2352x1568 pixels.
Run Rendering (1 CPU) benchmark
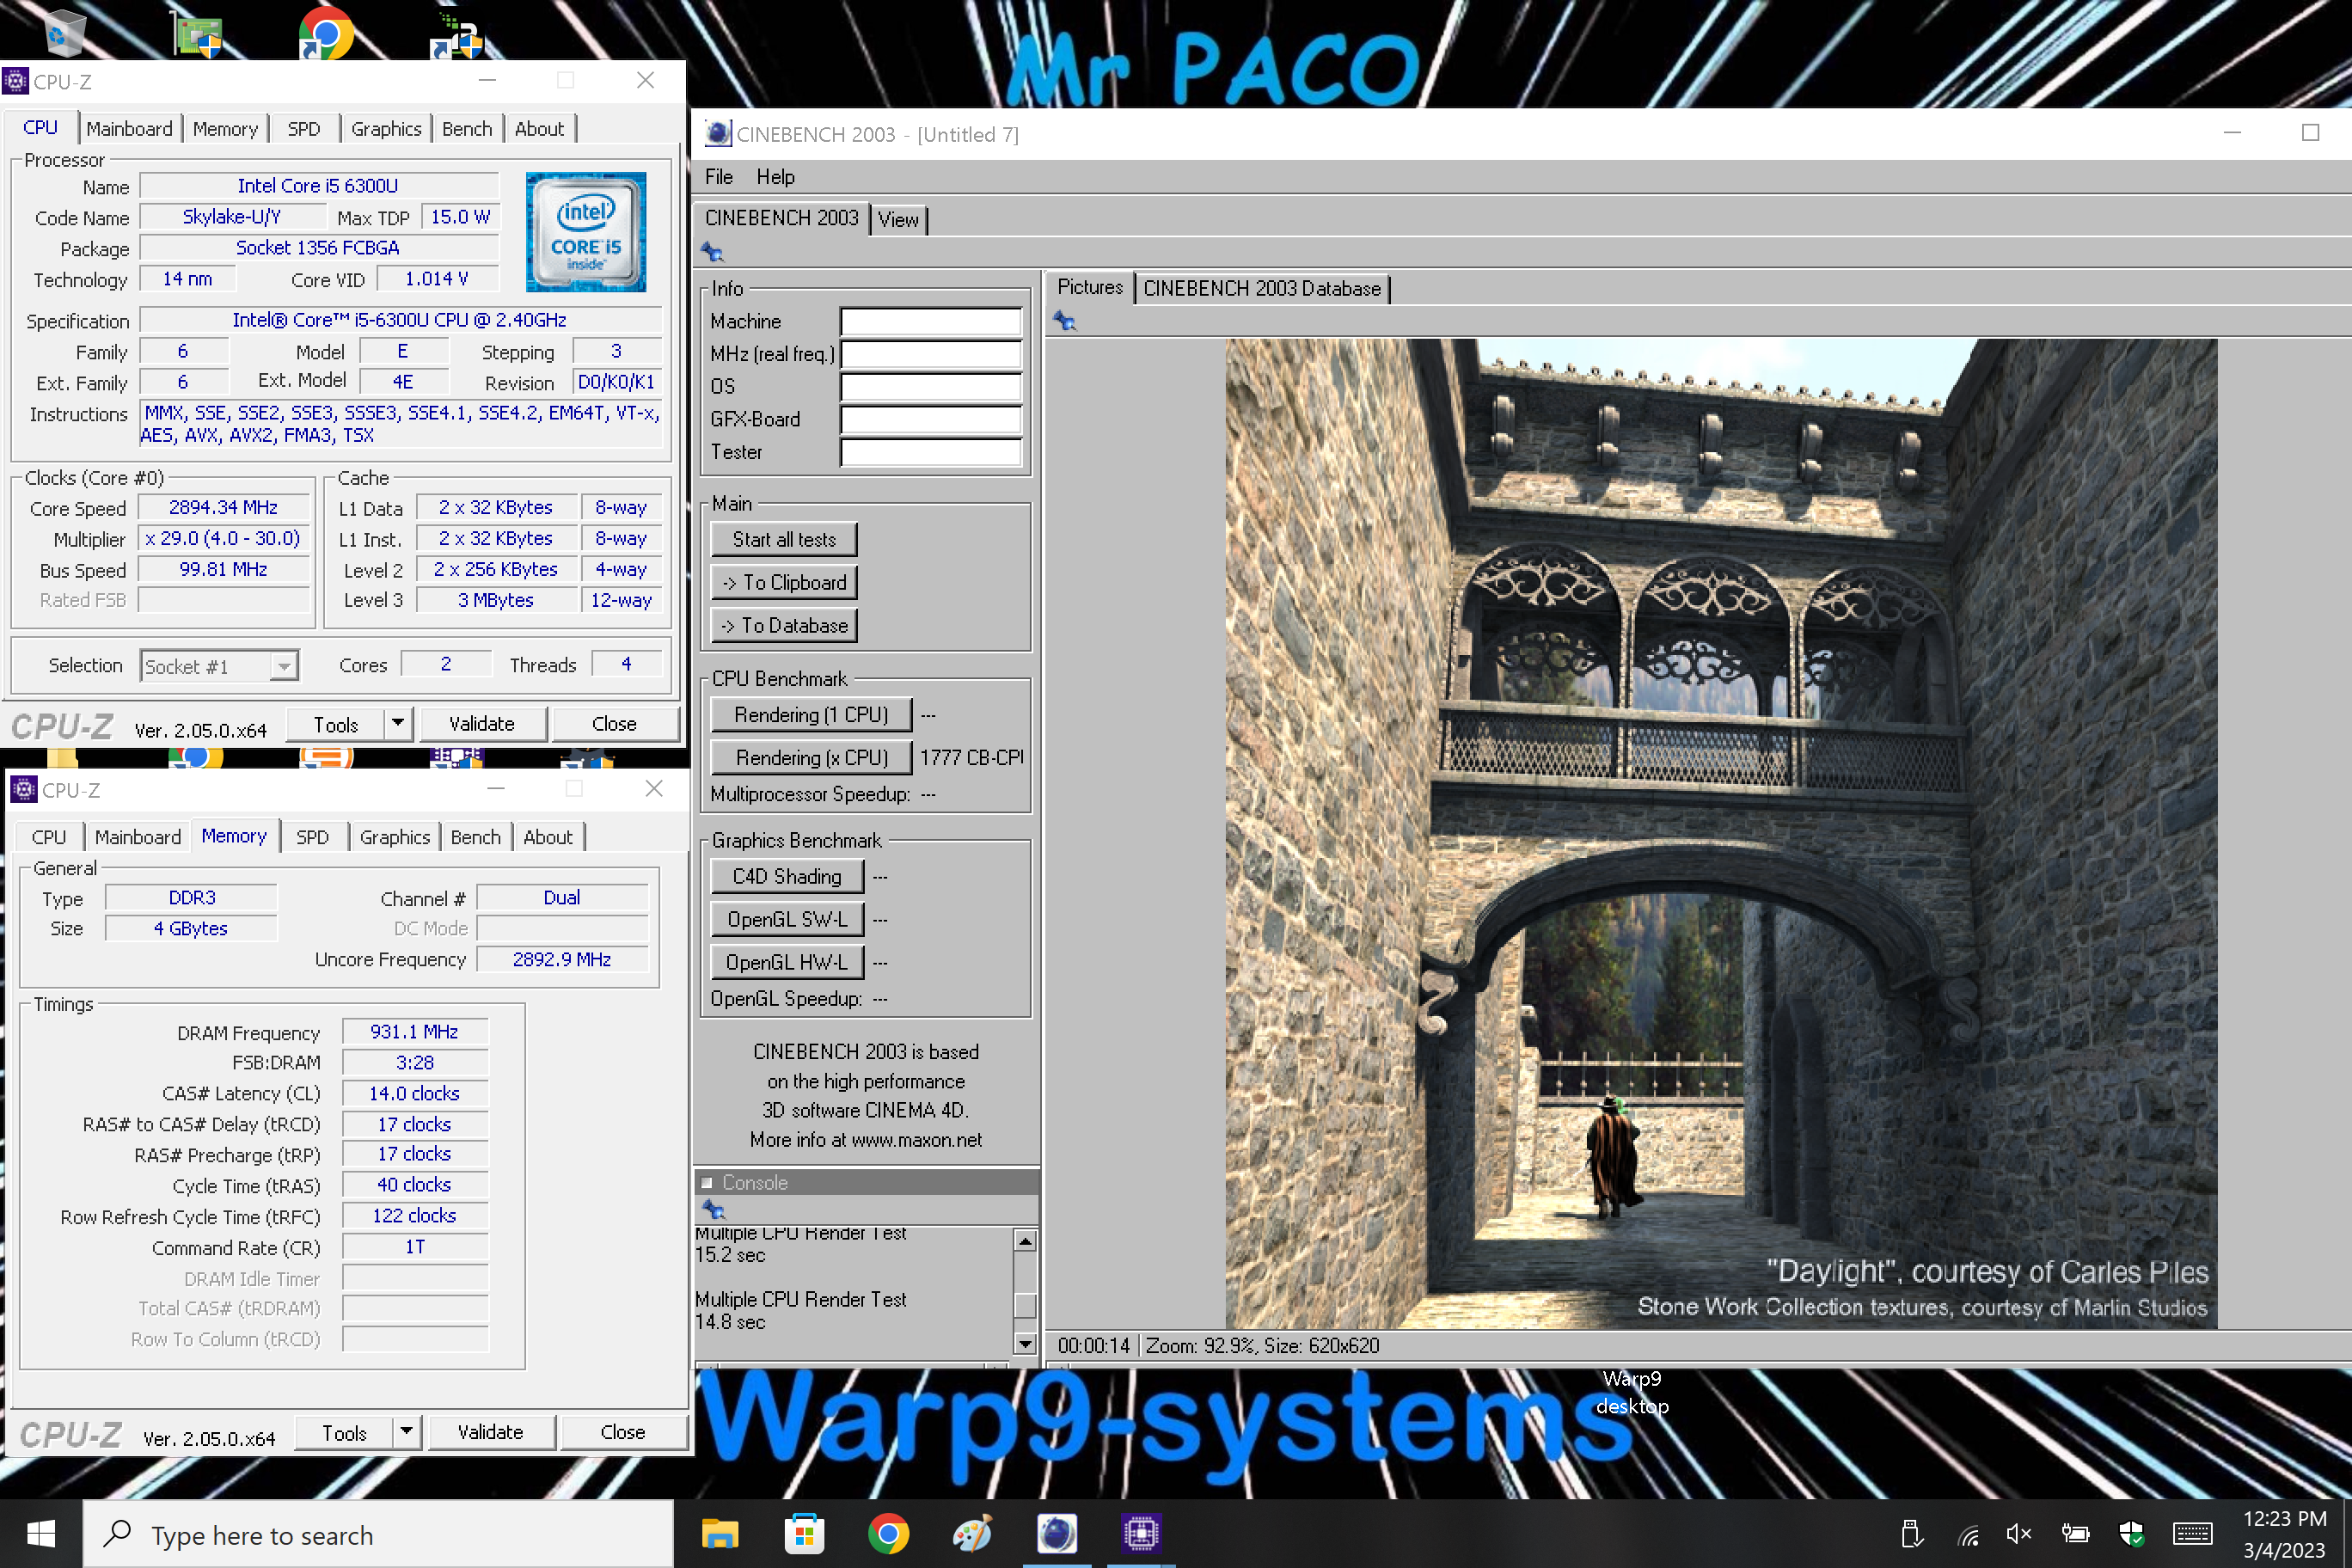[x=811, y=714]
